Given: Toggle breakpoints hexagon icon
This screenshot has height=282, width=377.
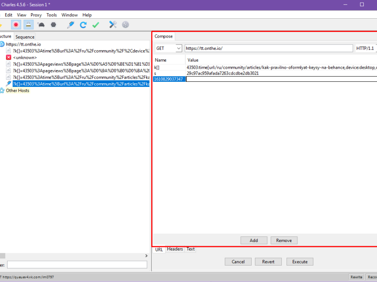Looking at the screenshot, I should [53, 25].
